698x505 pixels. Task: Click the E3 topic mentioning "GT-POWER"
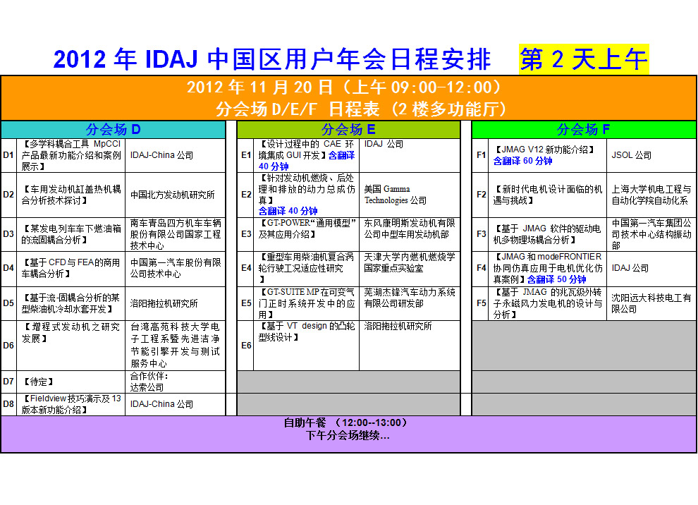(x=307, y=229)
